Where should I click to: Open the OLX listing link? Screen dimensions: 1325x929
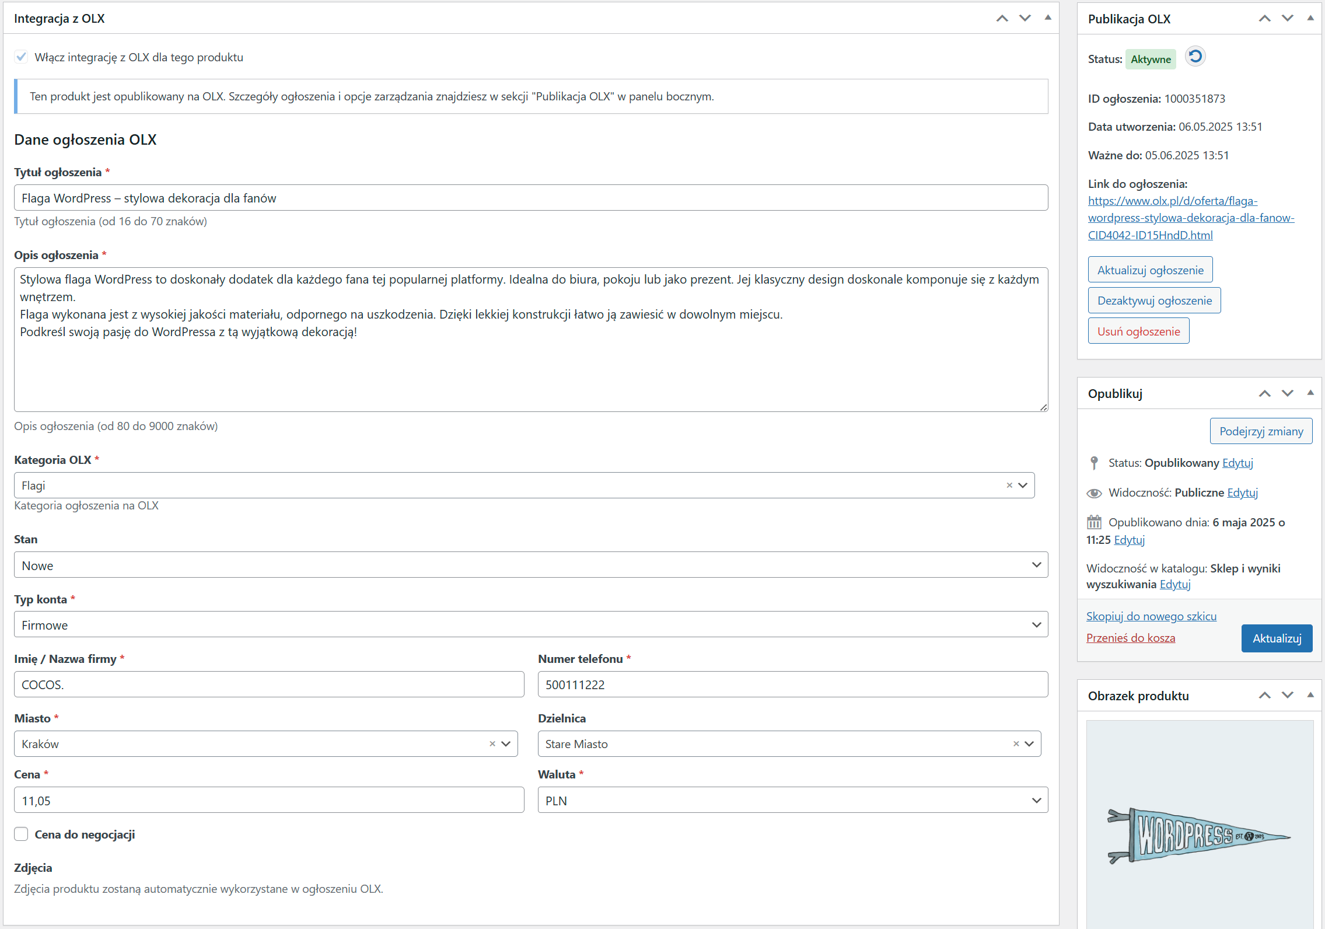click(x=1190, y=218)
